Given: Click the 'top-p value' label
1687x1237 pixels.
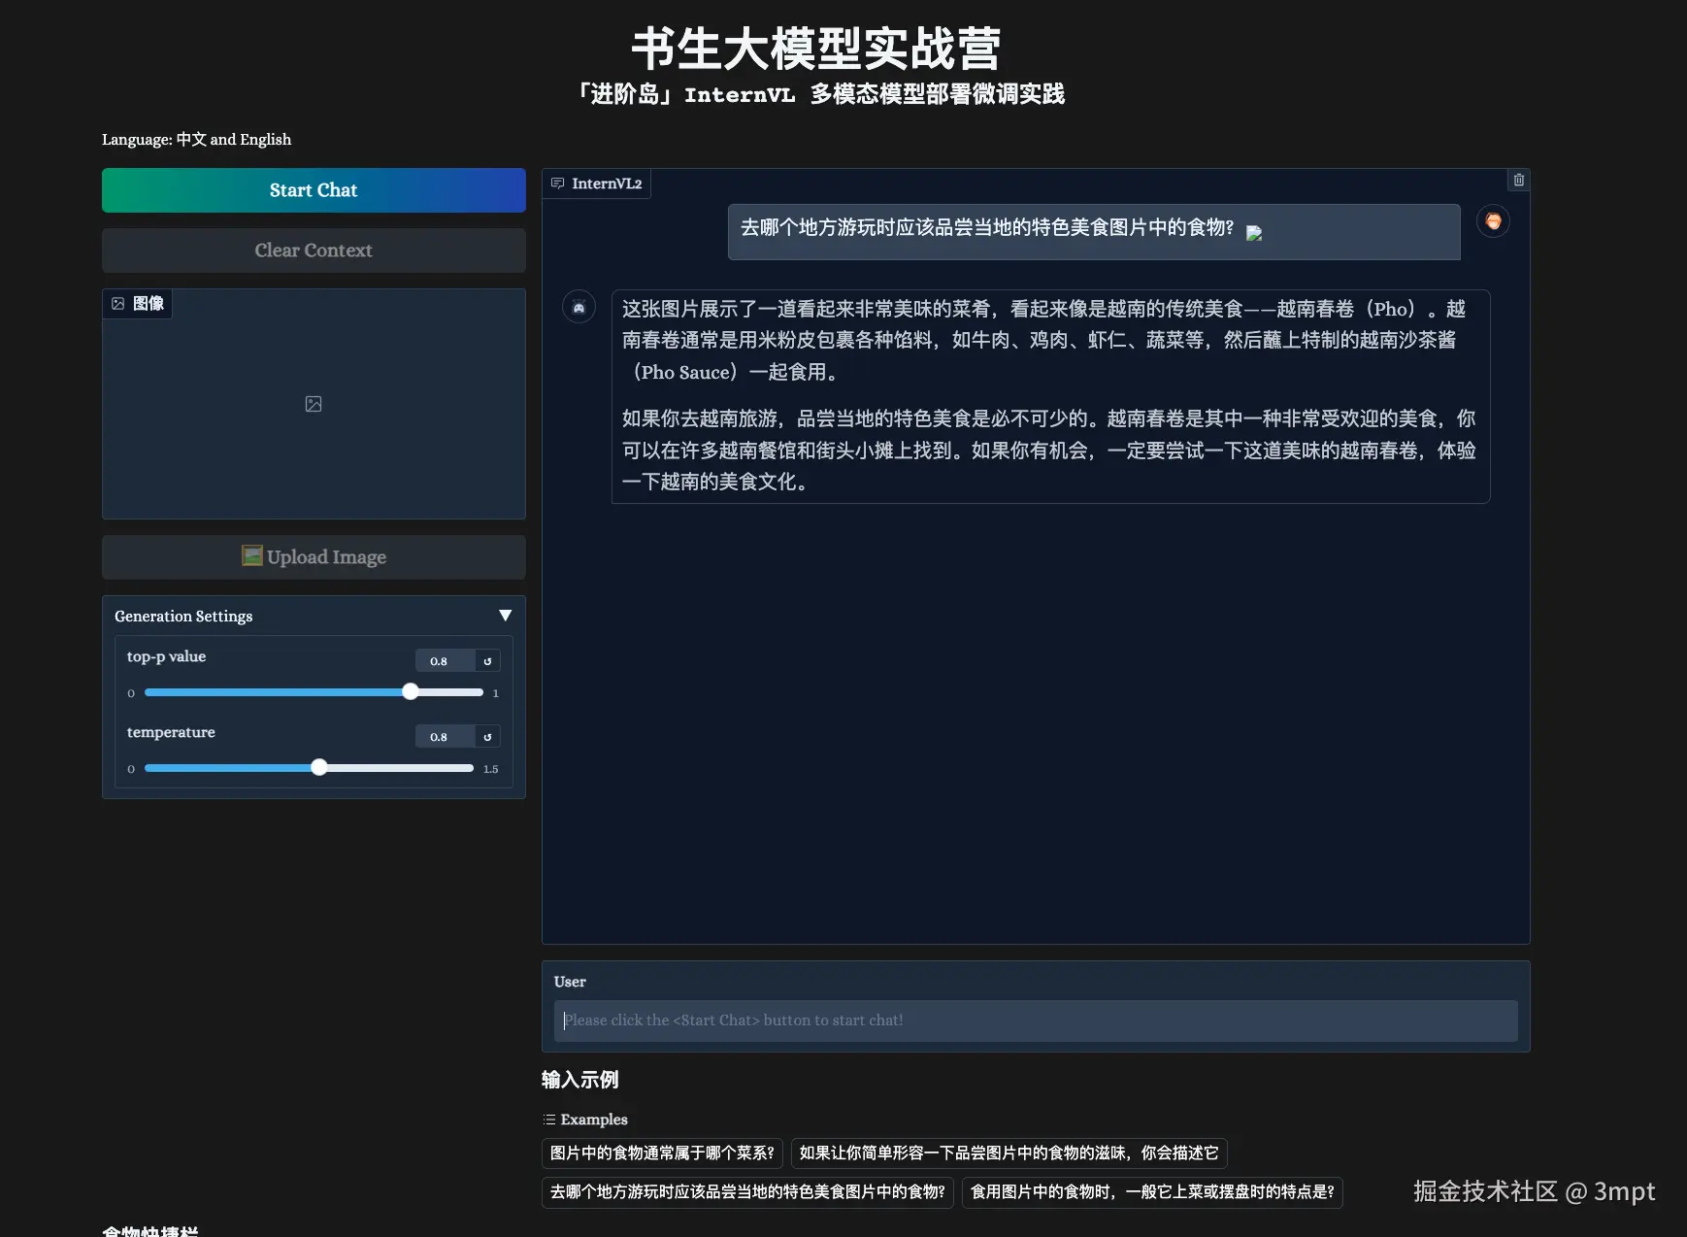Looking at the screenshot, I should tap(166, 656).
